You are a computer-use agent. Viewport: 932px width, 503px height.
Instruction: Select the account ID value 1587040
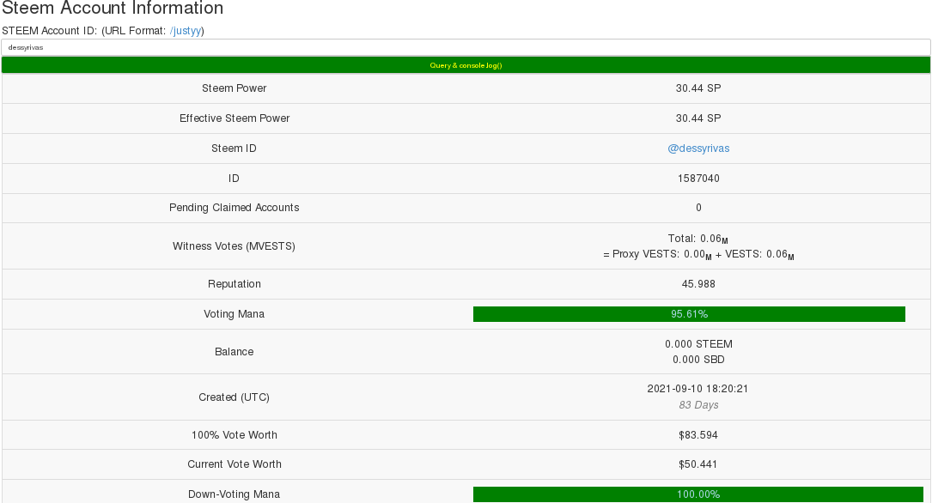698,179
